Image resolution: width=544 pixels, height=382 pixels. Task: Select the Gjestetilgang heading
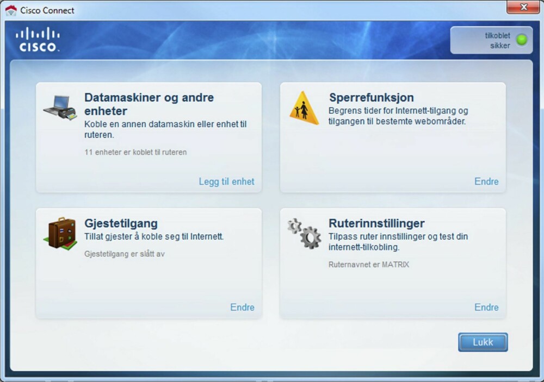(121, 223)
